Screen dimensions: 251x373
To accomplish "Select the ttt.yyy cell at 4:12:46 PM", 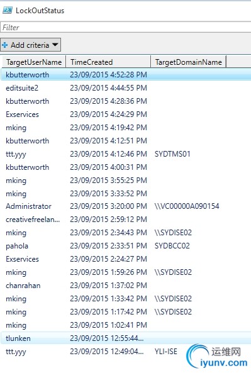I will pos(16,154).
